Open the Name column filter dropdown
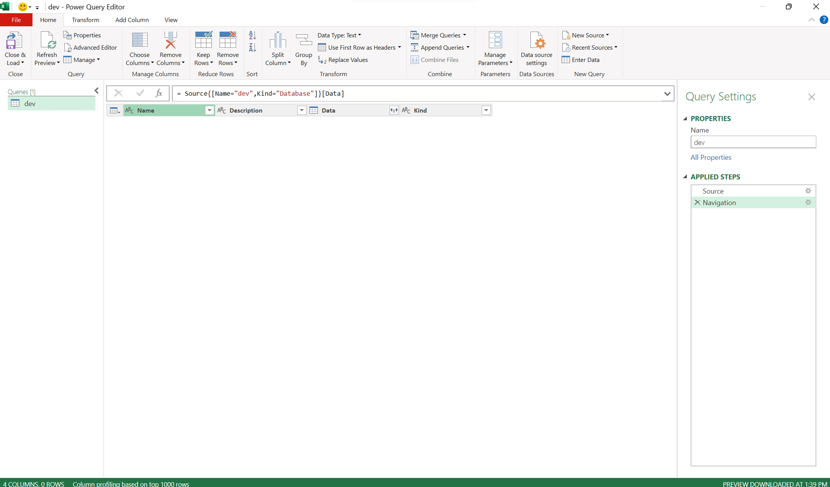This screenshot has height=487, width=830. click(209, 110)
